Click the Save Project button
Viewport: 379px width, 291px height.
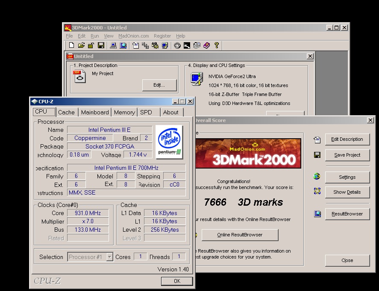tap(347, 155)
